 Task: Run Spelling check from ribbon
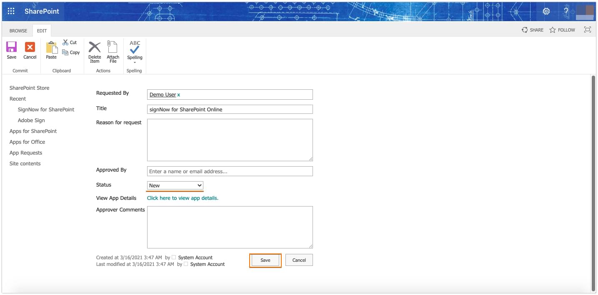pyautogui.click(x=135, y=50)
